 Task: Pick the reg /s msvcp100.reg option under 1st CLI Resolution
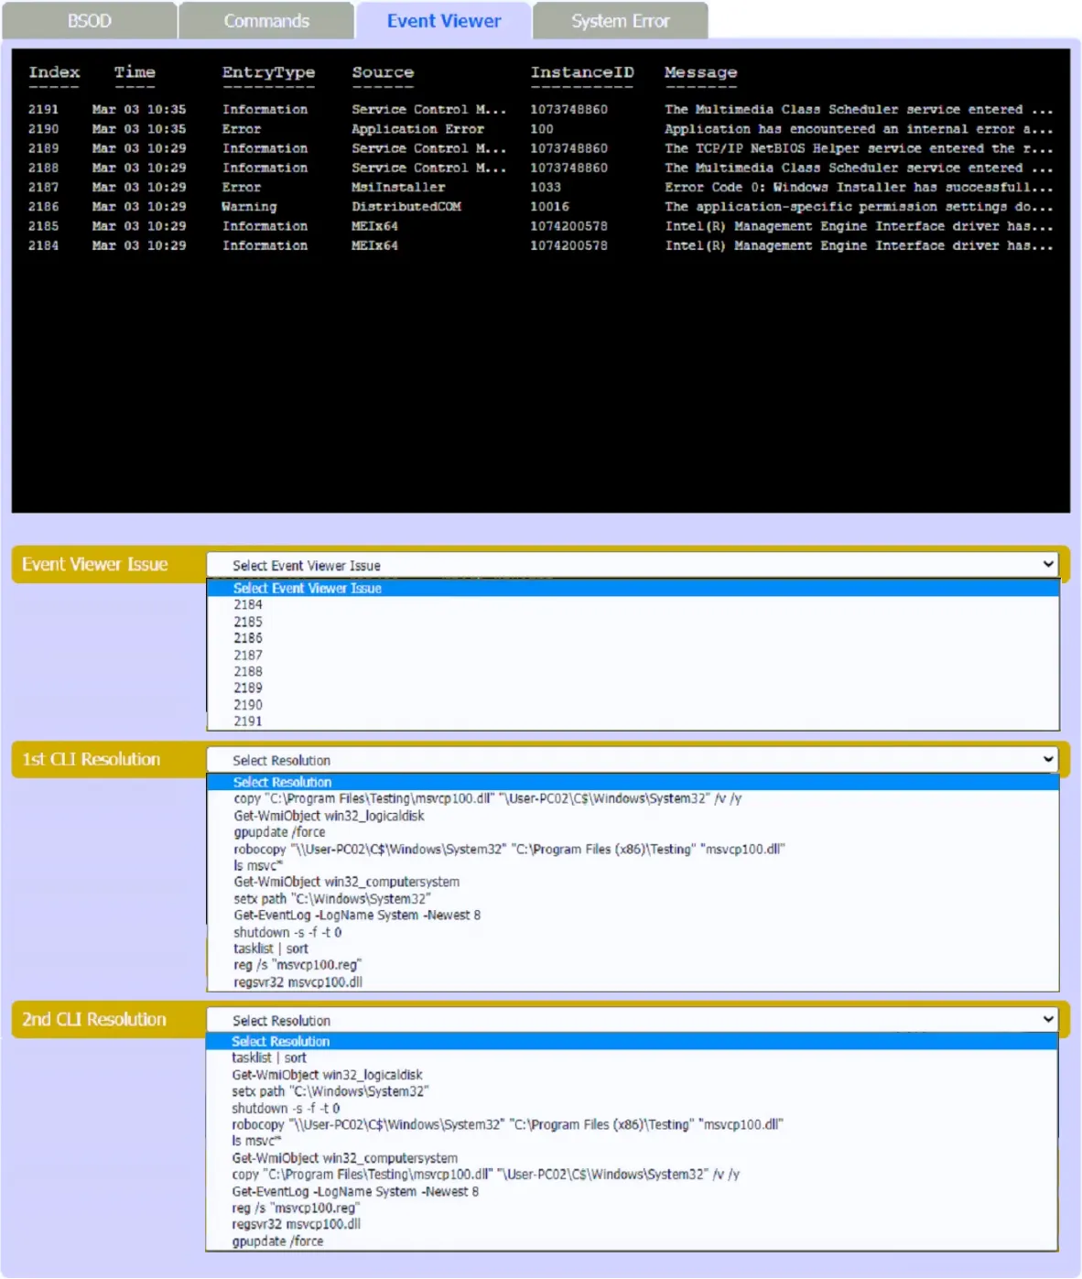(633, 965)
